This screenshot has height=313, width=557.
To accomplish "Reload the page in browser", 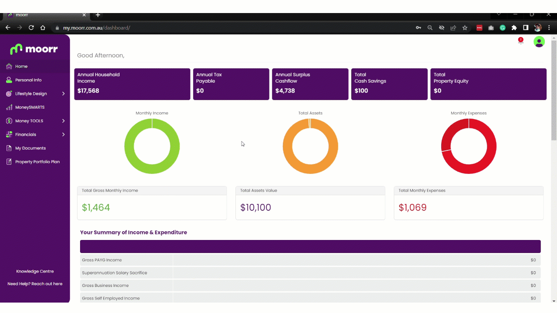I will pyautogui.click(x=31, y=27).
